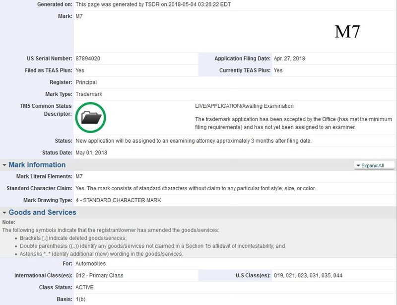Click the Class Status ACTIVE value

point(84,287)
